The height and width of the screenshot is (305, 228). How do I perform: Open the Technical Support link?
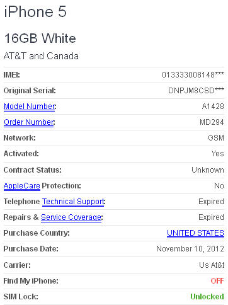point(73,202)
